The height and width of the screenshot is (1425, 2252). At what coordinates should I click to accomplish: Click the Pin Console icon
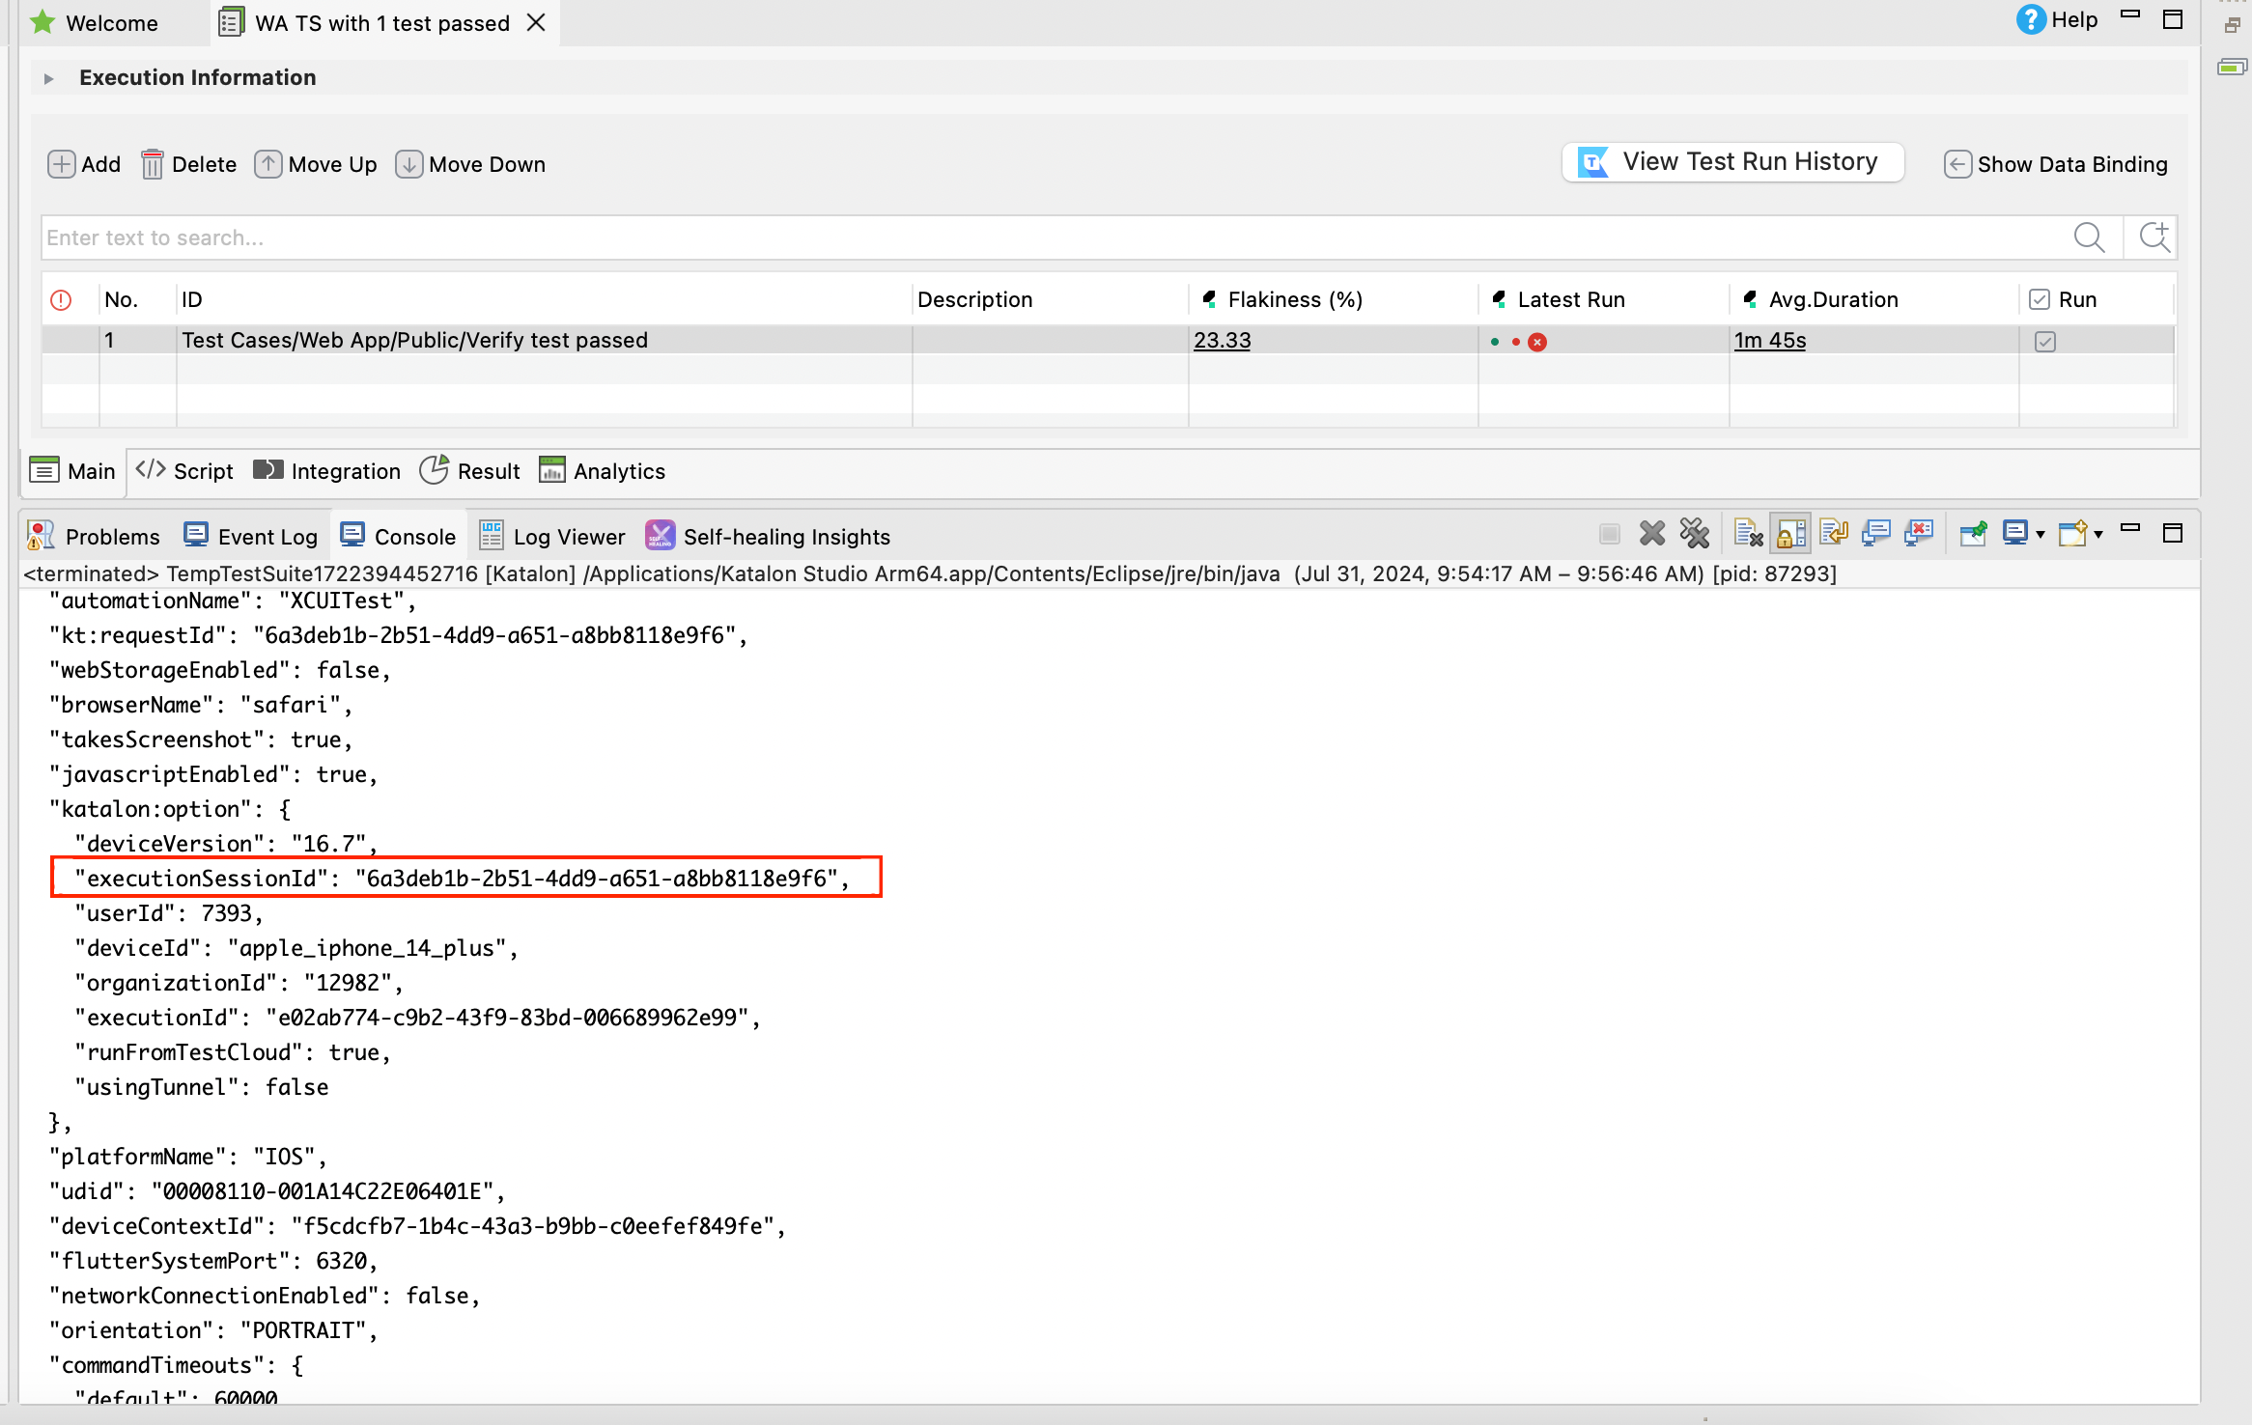click(1973, 534)
